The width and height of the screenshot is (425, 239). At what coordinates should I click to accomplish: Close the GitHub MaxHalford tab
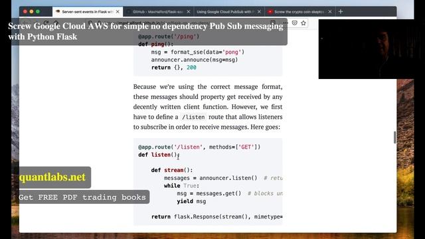click(189, 12)
